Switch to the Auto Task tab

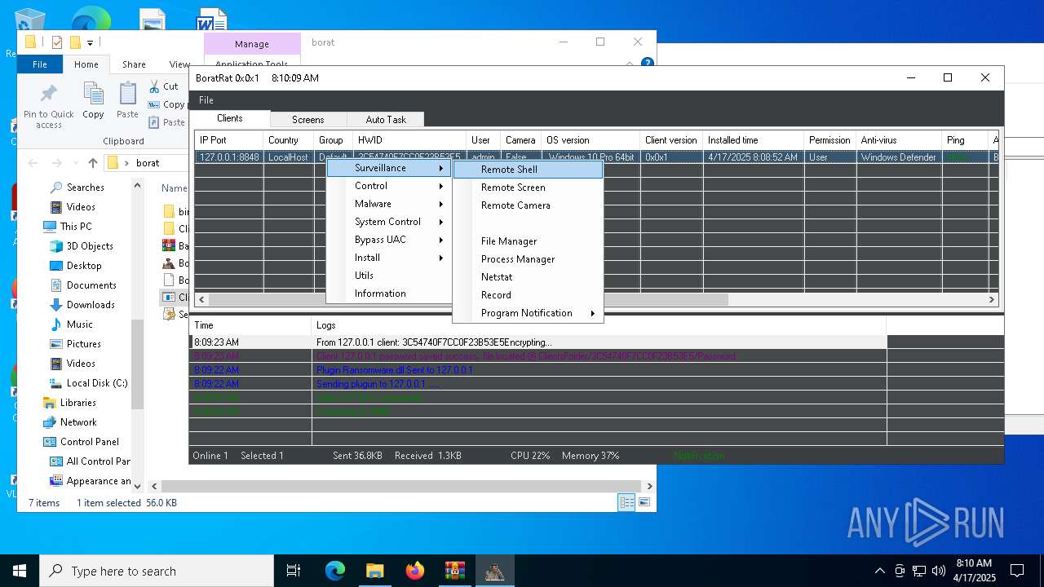tap(386, 120)
